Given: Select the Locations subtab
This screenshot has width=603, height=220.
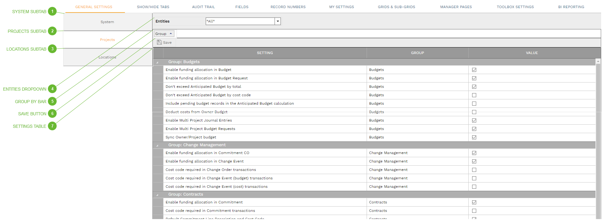Looking at the screenshot, I should click(x=108, y=57).
